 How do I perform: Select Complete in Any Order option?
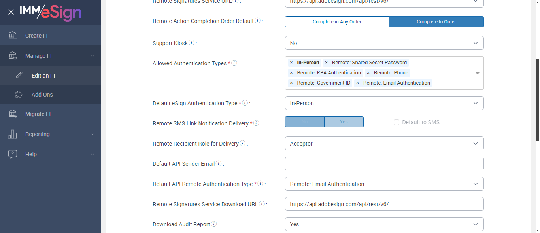(337, 22)
